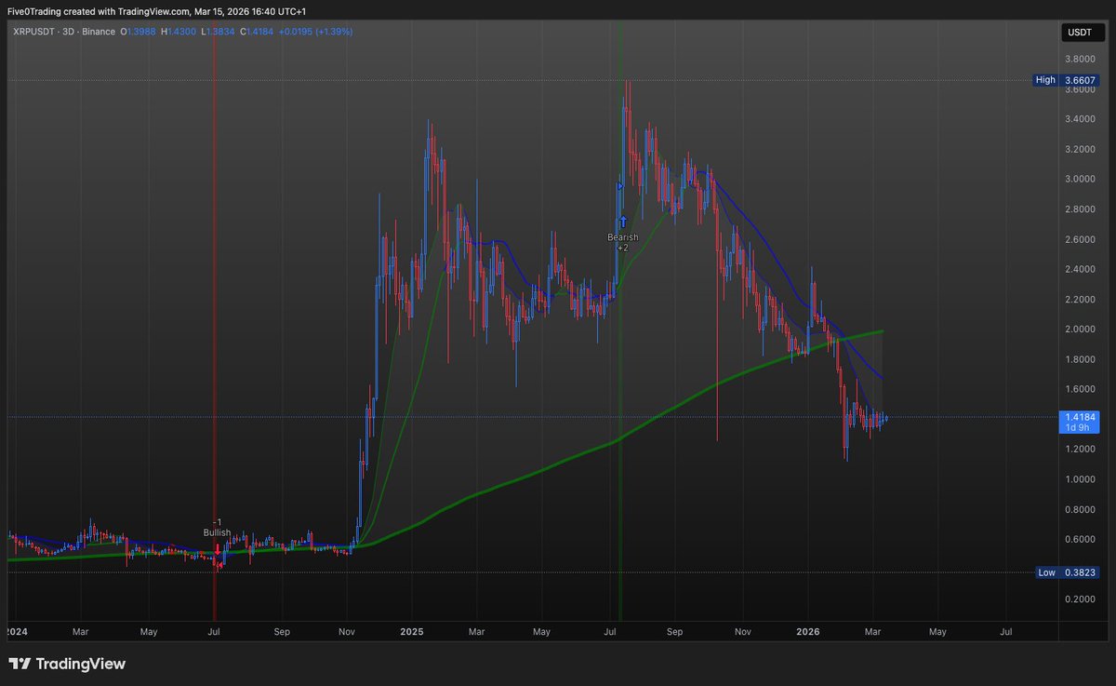Screen dimensions: 1116x686
Task: Click the 2026 label on the time axis
Action: pos(808,631)
